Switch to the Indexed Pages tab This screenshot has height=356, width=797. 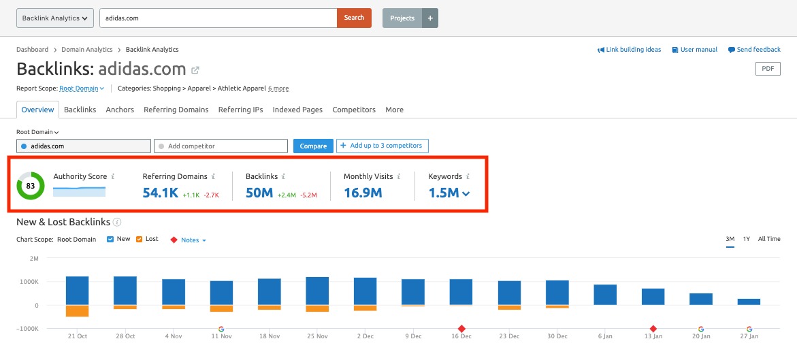(297, 110)
